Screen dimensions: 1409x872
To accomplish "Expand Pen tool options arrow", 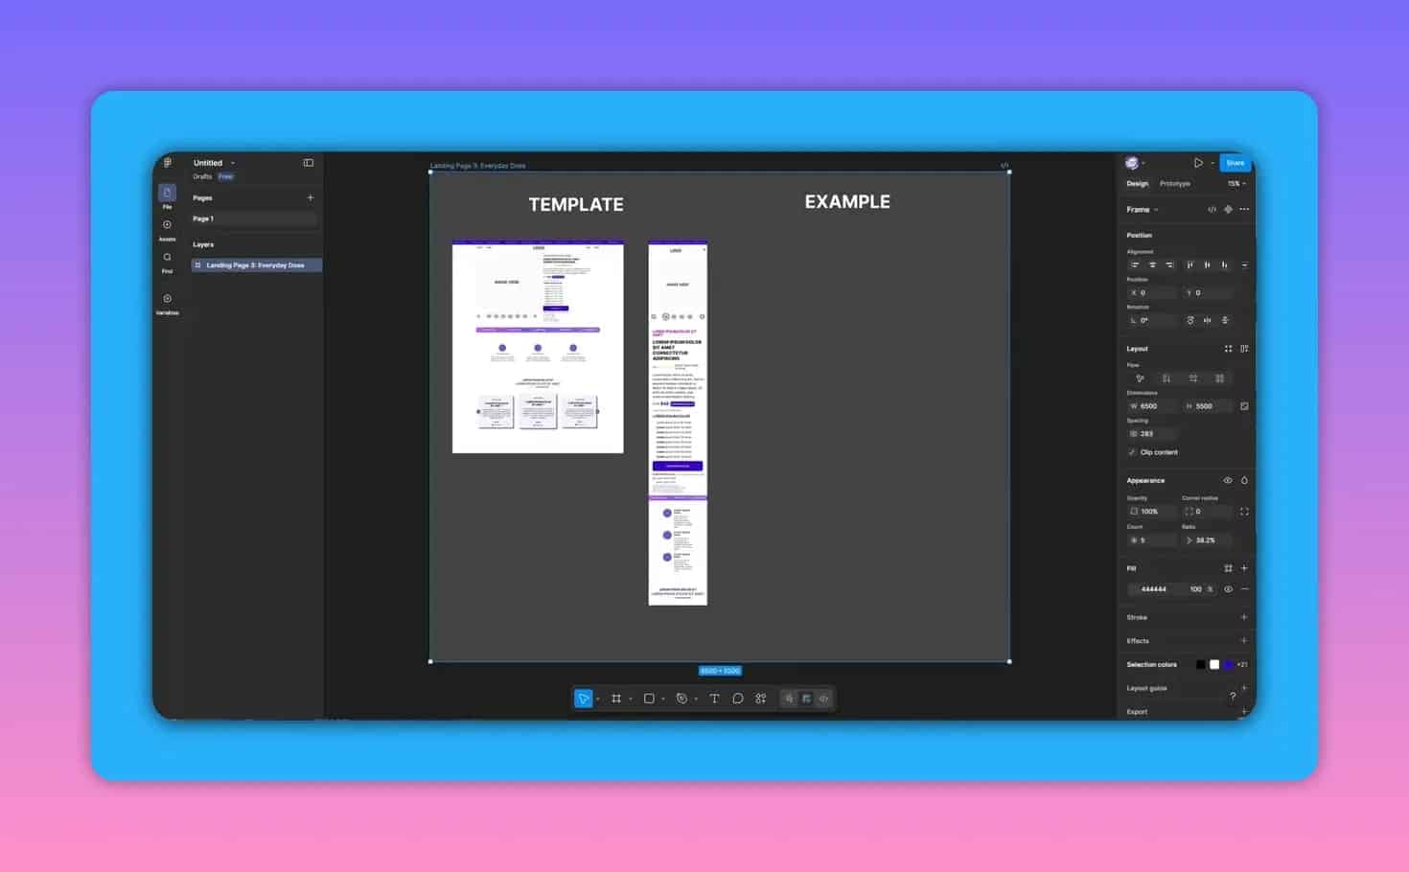I will click(696, 699).
